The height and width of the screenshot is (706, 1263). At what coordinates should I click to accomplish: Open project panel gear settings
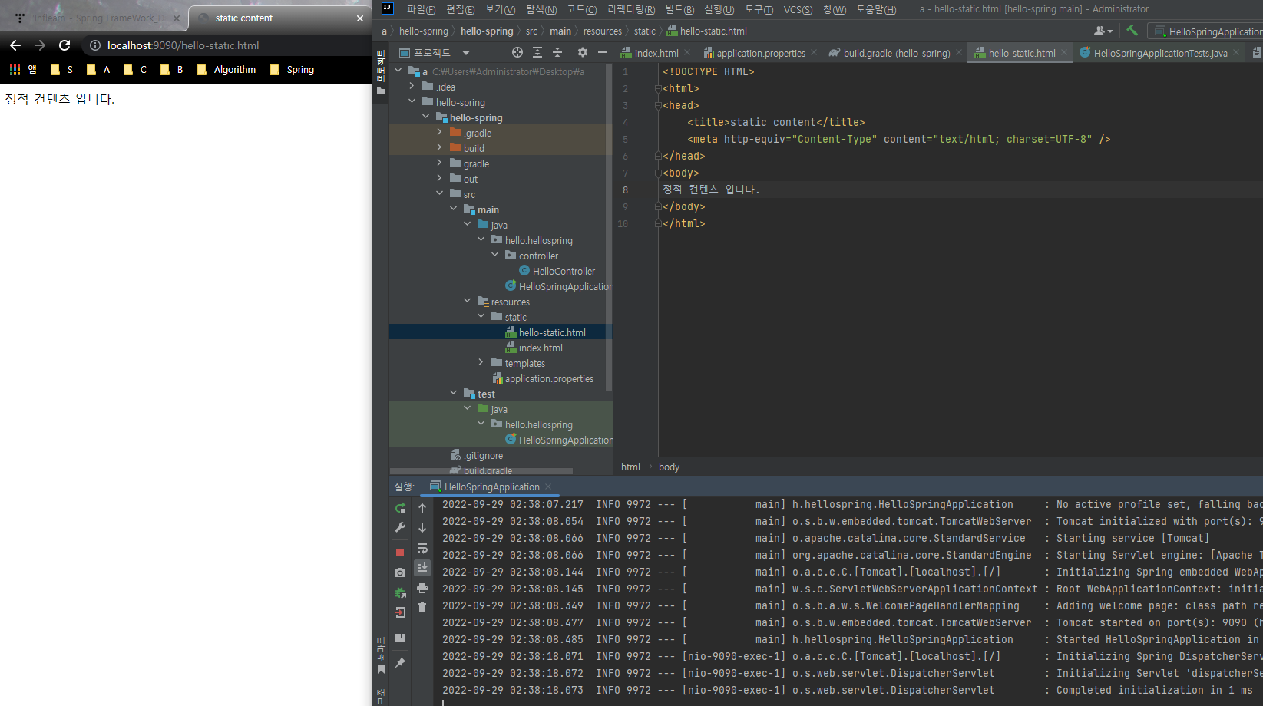pos(583,52)
